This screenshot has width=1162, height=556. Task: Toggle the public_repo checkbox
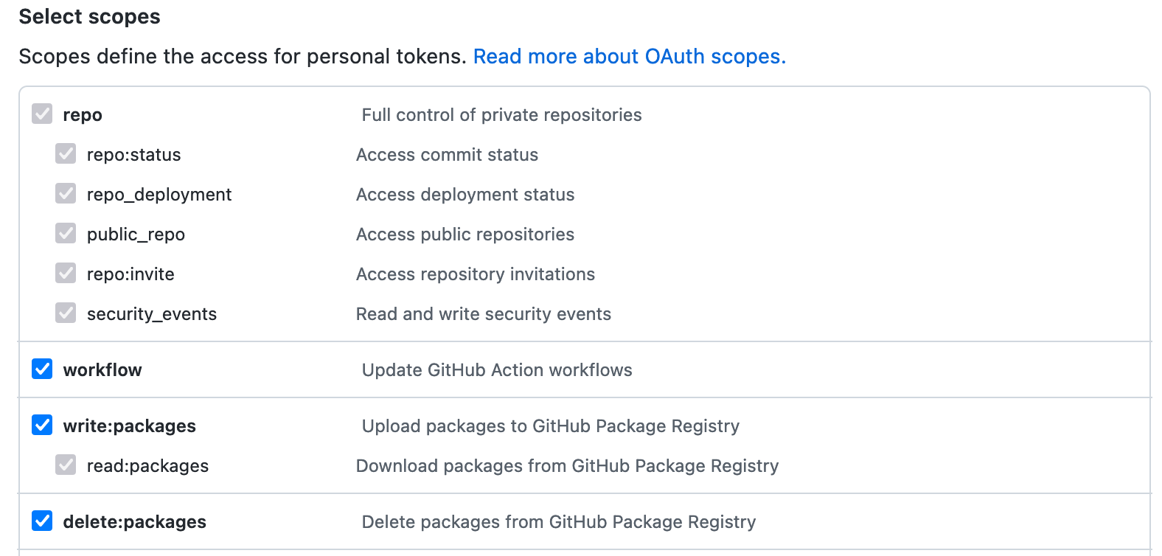[x=66, y=233]
